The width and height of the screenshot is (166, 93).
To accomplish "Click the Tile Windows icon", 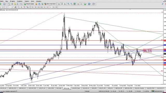I will (x=74, y=4).
